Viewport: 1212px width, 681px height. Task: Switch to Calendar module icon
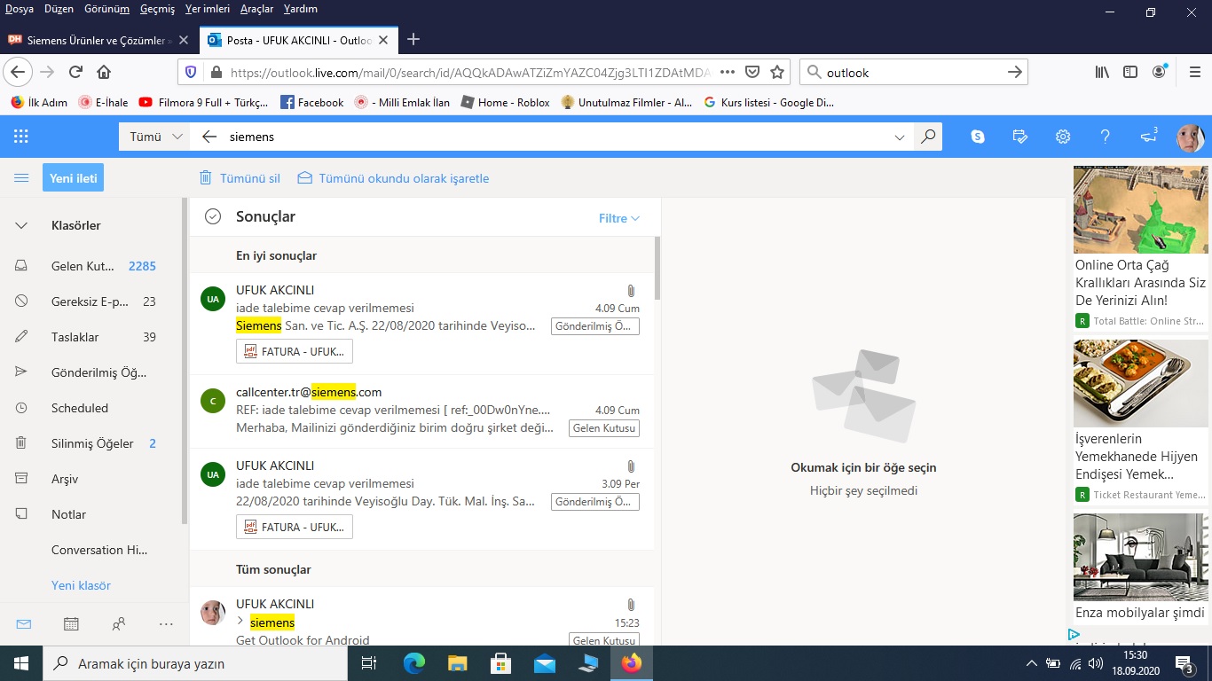(x=71, y=624)
